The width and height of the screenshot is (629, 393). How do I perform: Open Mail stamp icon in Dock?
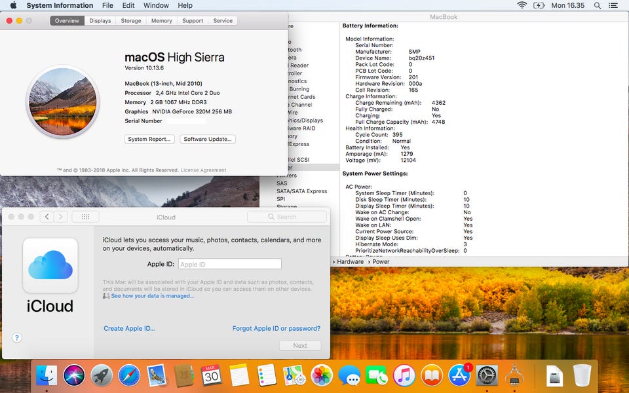[x=157, y=376]
